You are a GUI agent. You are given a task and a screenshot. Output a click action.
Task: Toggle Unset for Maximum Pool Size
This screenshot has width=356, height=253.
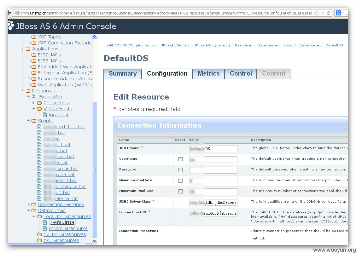point(180,191)
